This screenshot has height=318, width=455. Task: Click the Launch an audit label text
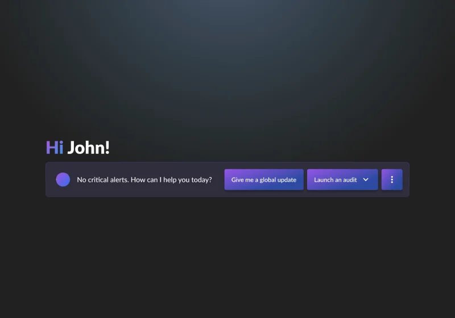click(x=335, y=180)
